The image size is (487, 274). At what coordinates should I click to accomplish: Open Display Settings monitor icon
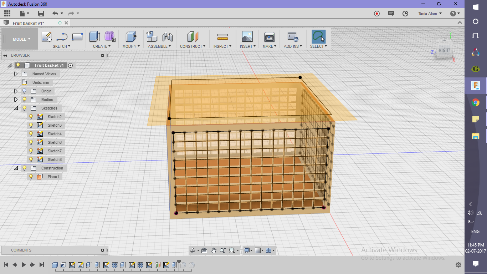[x=246, y=250]
